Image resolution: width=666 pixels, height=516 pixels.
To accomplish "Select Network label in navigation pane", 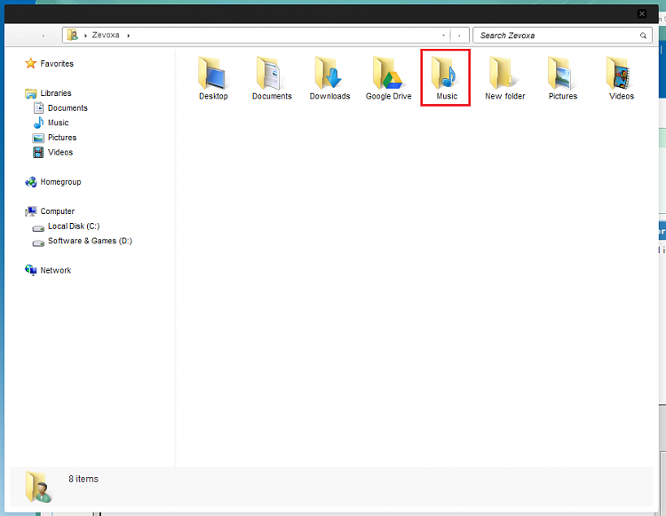I will pos(56,270).
